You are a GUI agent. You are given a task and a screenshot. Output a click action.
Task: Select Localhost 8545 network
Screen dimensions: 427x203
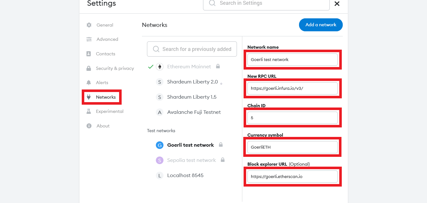pyautogui.click(x=185, y=175)
